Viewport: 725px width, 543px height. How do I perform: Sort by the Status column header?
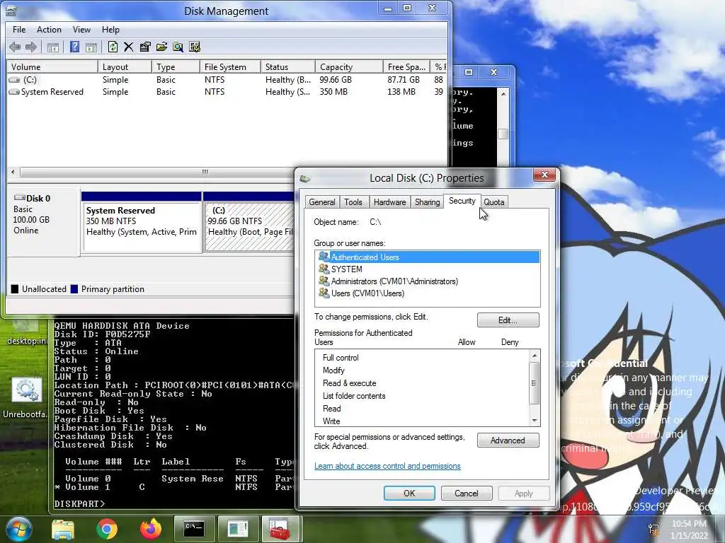287,67
